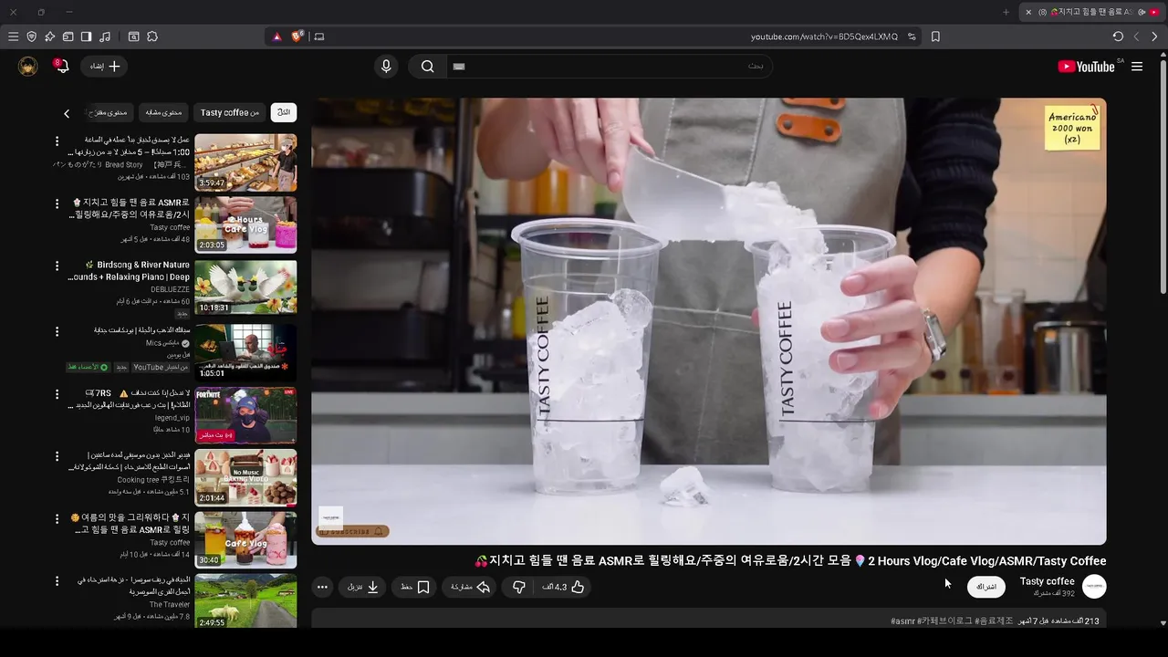
Task: Click the #asmr hashtag in description
Action: (x=902, y=621)
